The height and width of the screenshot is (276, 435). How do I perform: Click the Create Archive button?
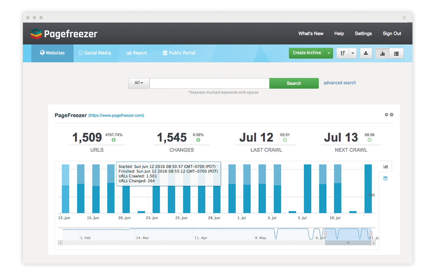point(307,53)
